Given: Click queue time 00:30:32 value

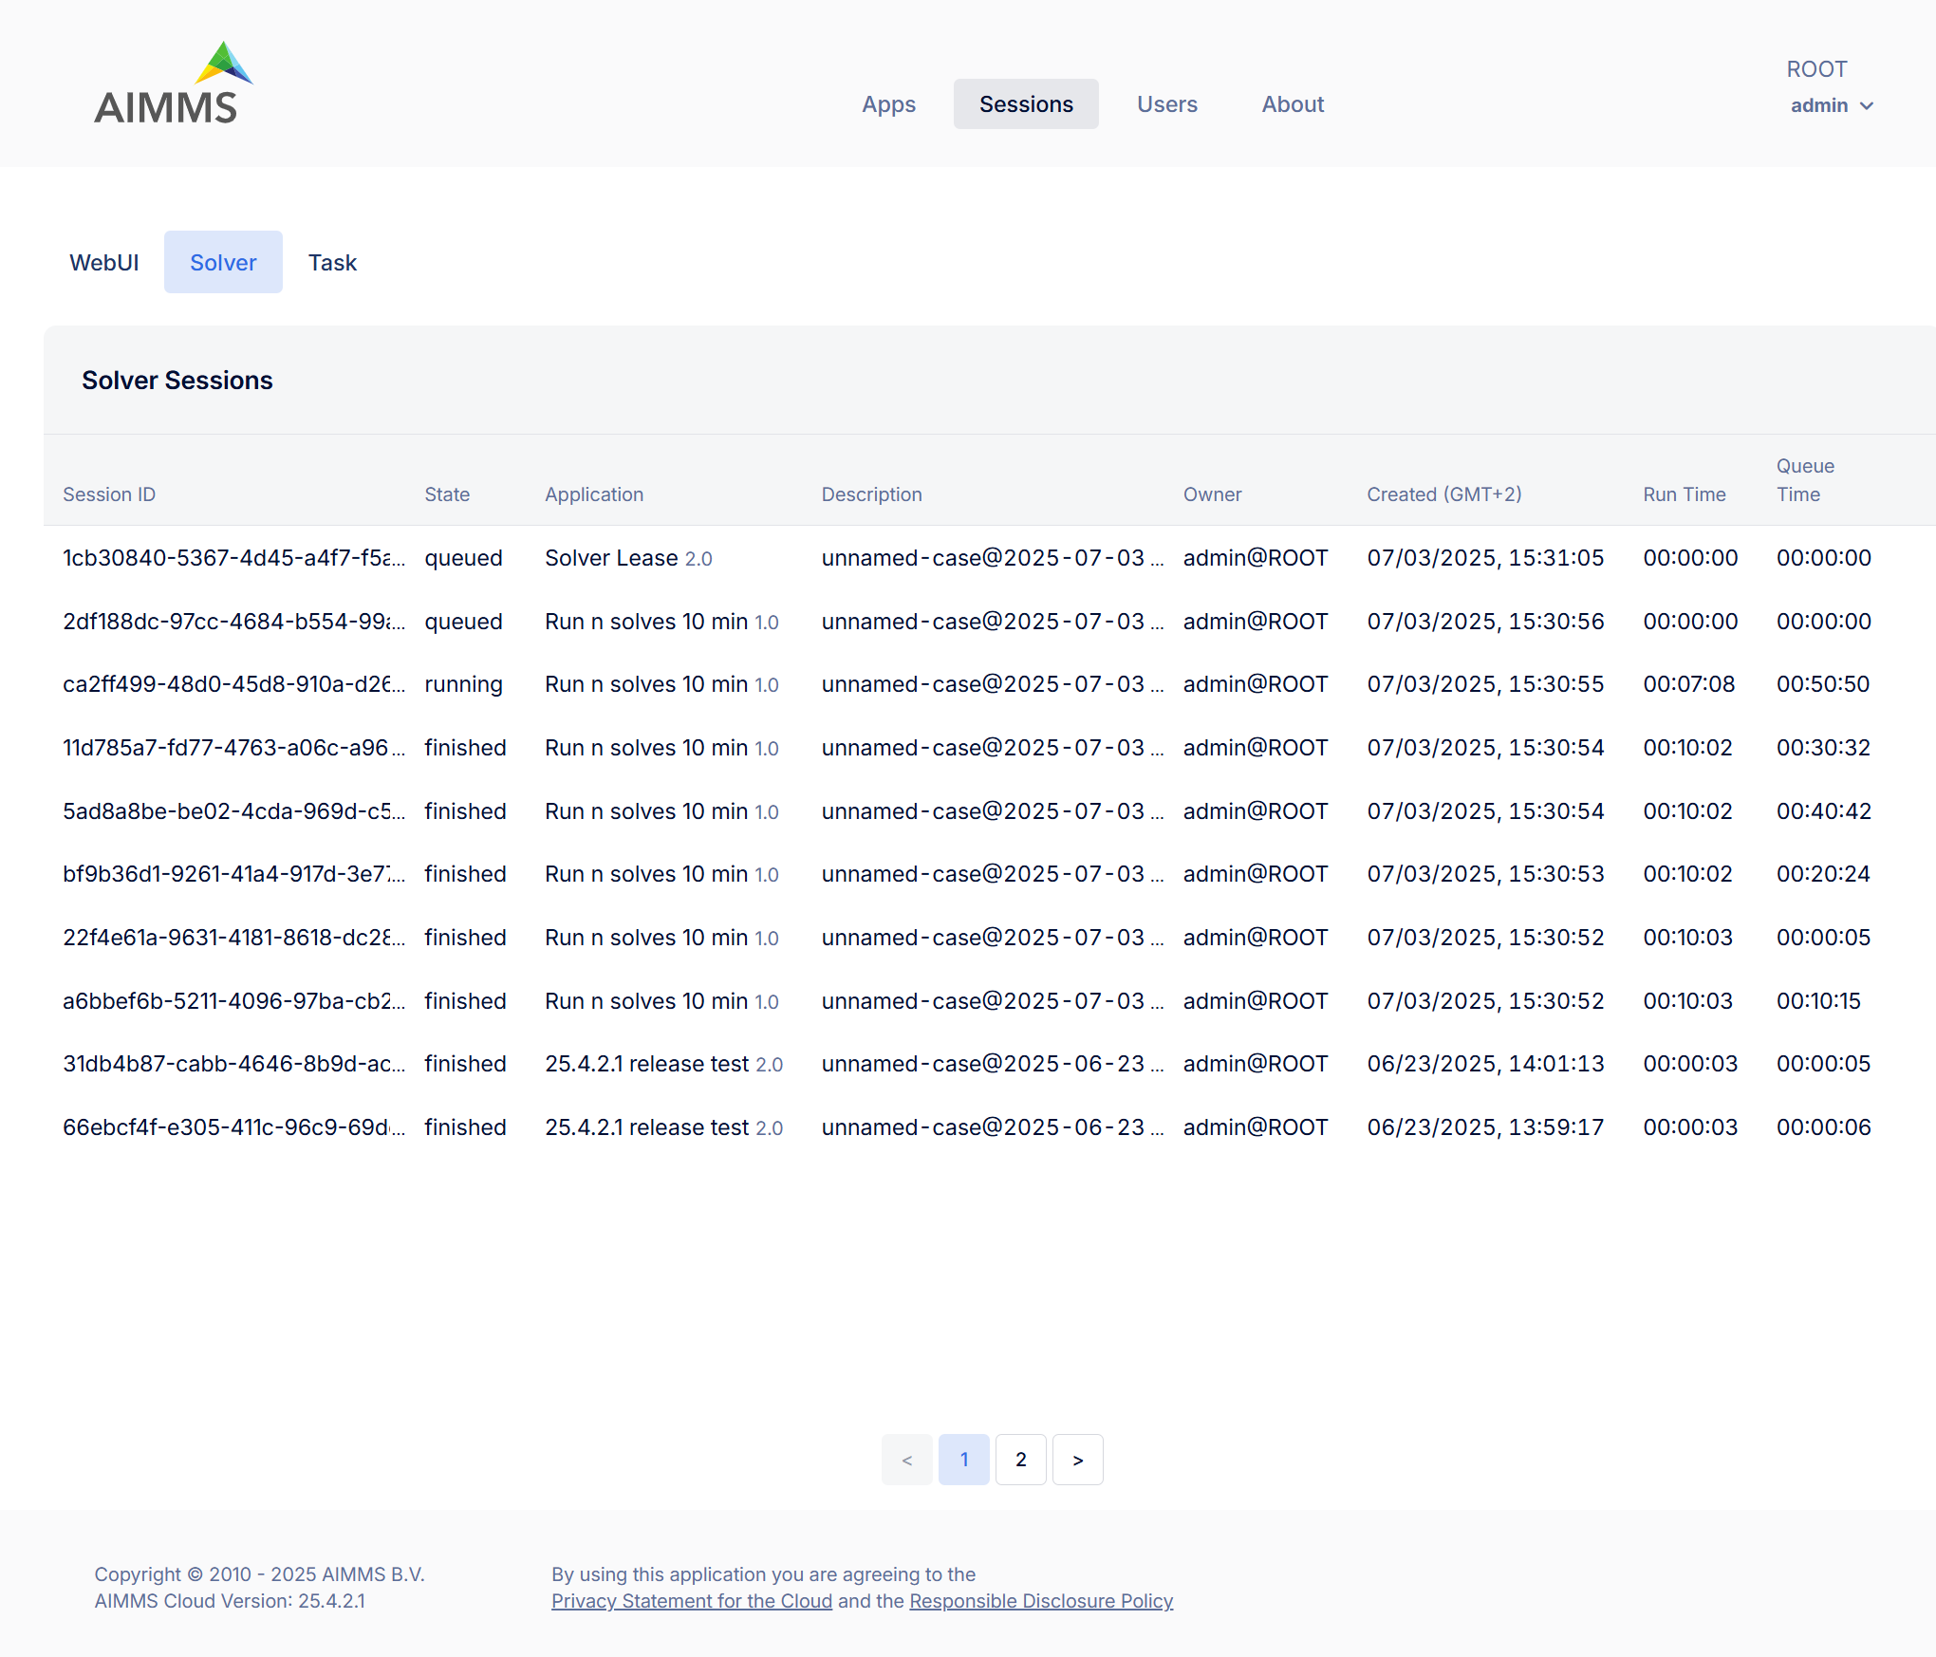Looking at the screenshot, I should click(1823, 748).
